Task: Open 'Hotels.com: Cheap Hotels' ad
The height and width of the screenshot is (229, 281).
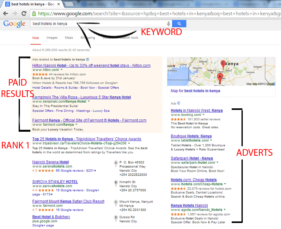Action: (x=194, y=180)
